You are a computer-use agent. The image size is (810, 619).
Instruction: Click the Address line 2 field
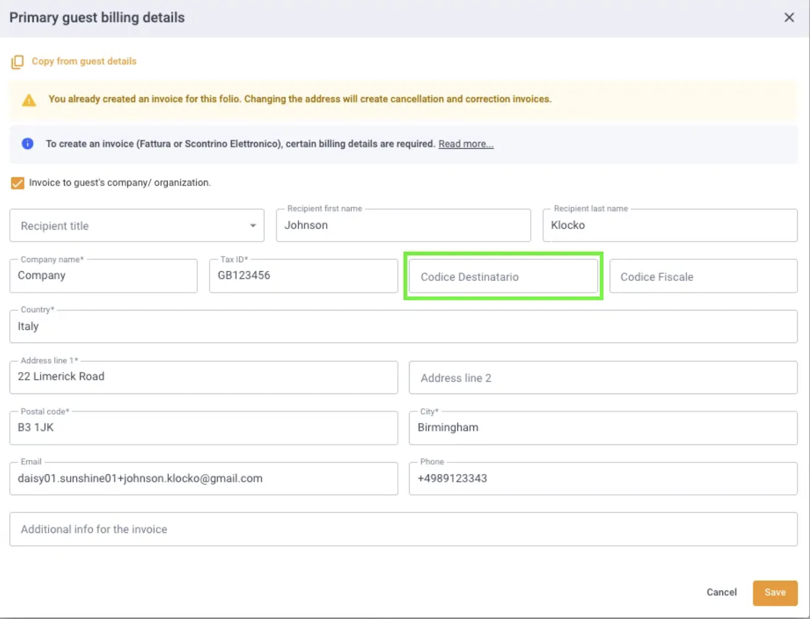603,378
